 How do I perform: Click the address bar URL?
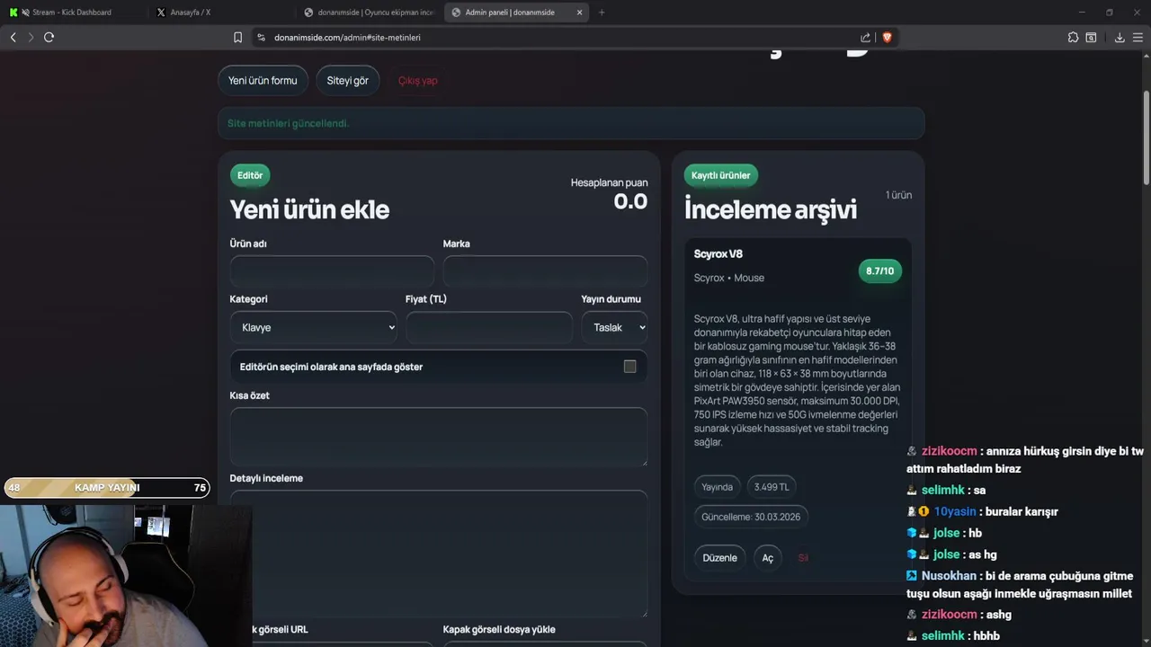click(347, 38)
